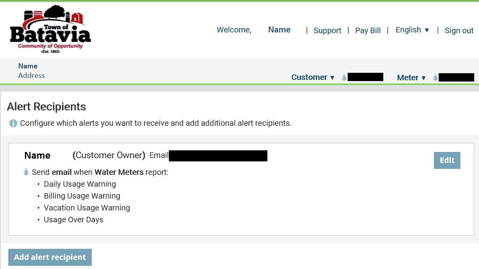Click the blue info icon below Alert Recipients

point(13,123)
